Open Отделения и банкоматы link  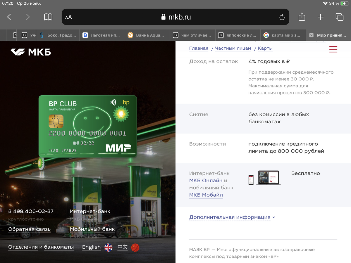pyautogui.click(x=41, y=247)
